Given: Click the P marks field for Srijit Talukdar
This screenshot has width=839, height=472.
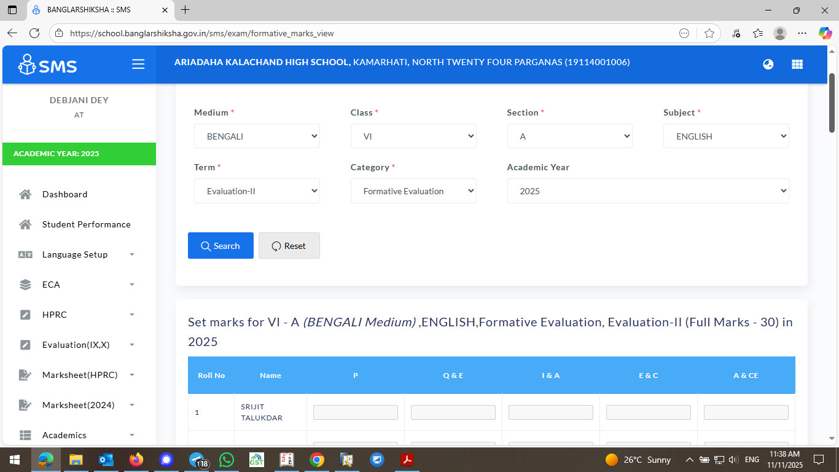Looking at the screenshot, I should 356,412.
